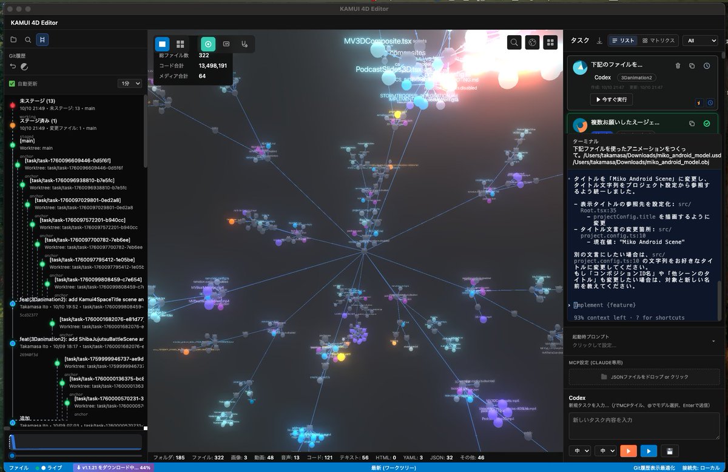Click the avatar icon of the 複数お願いした task

580,124
